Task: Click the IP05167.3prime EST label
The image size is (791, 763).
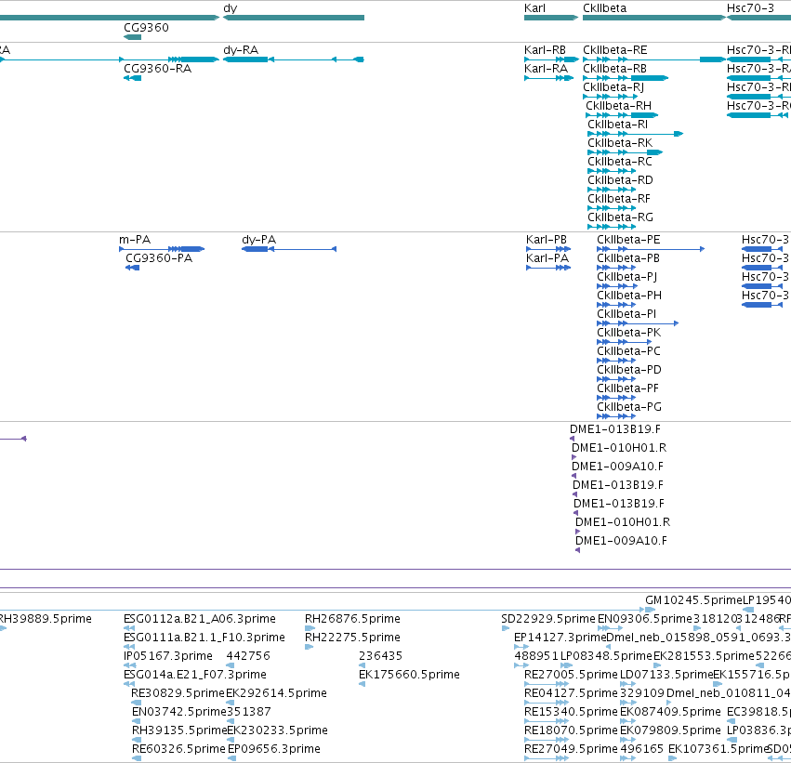Action: [168, 656]
